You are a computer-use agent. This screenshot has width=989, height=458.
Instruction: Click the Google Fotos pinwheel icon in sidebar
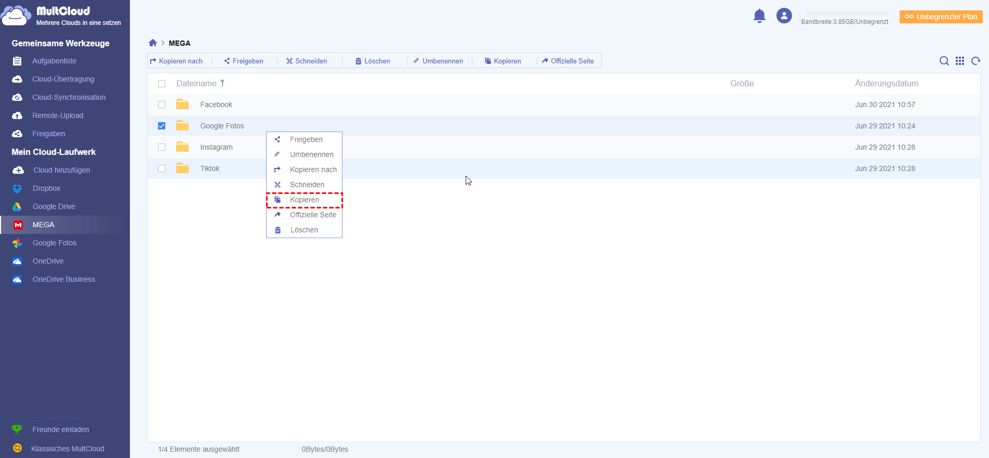pos(17,243)
